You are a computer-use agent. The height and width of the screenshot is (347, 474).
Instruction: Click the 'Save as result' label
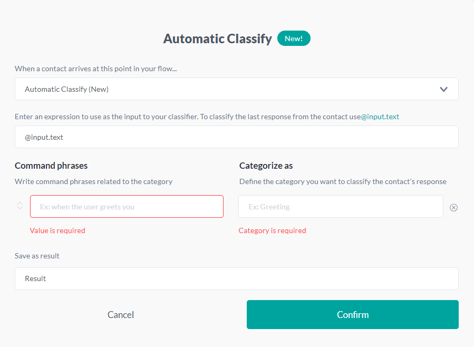[37, 256]
